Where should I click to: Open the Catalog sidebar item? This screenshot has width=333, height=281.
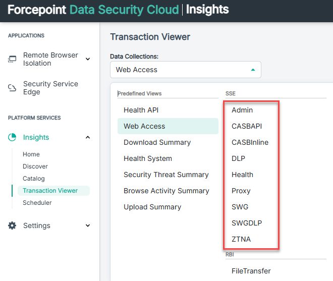pyautogui.click(x=34, y=179)
